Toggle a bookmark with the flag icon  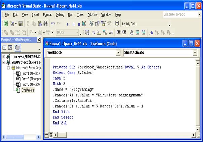pyautogui.click(x=151, y=32)
